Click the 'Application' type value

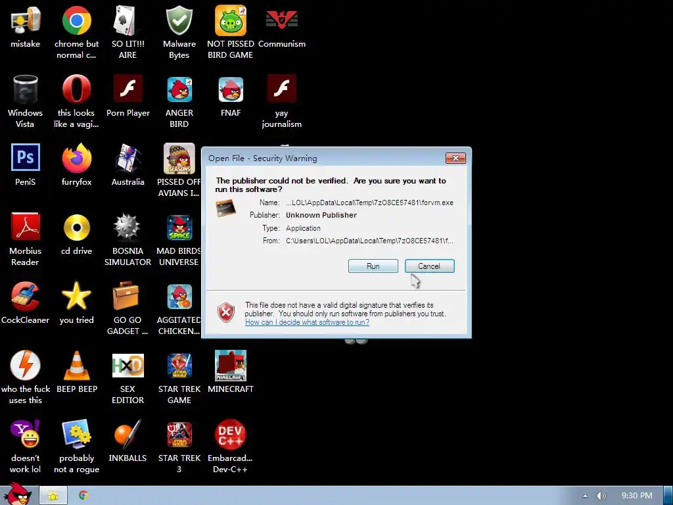pyautogui.click(x=303, y=228)
